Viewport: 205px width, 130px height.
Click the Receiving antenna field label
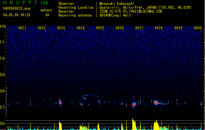75,15
